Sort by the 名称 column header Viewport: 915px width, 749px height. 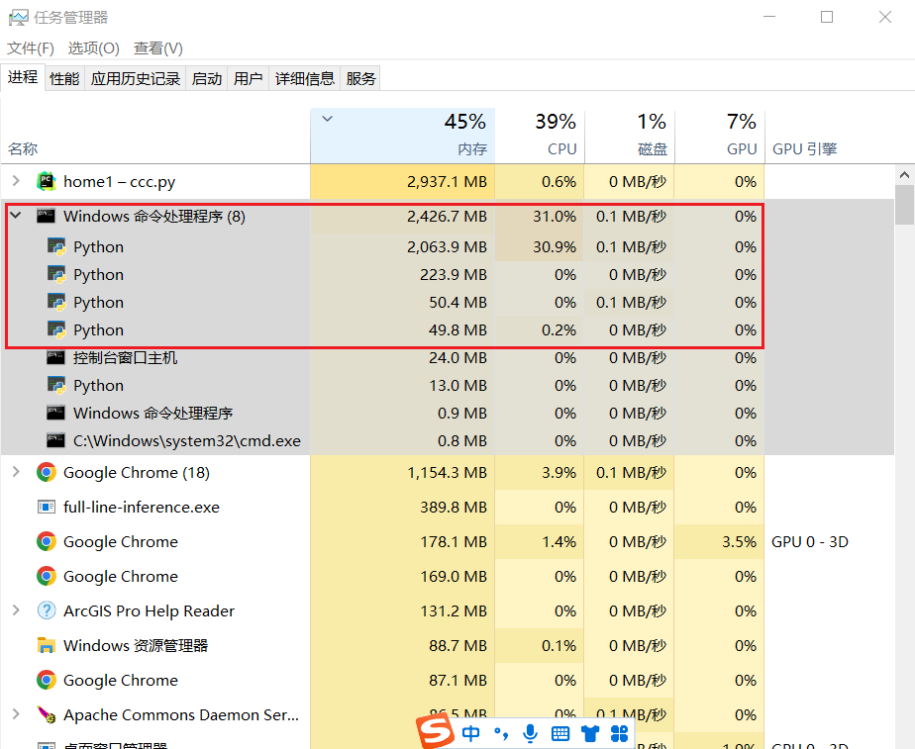(155, 136)
